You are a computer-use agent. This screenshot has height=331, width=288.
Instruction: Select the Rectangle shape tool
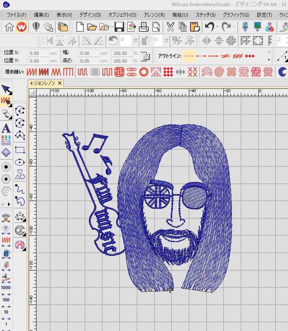20,150
